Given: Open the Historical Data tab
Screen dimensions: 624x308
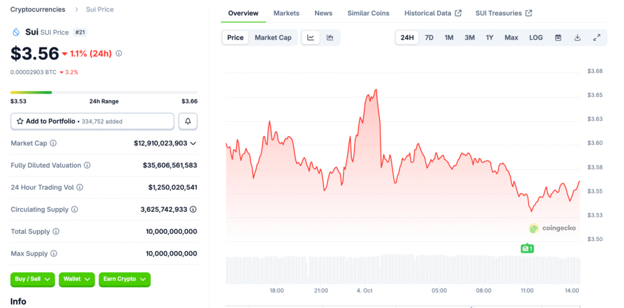Looking at the screenshot, I should click(x=433, y=13).
